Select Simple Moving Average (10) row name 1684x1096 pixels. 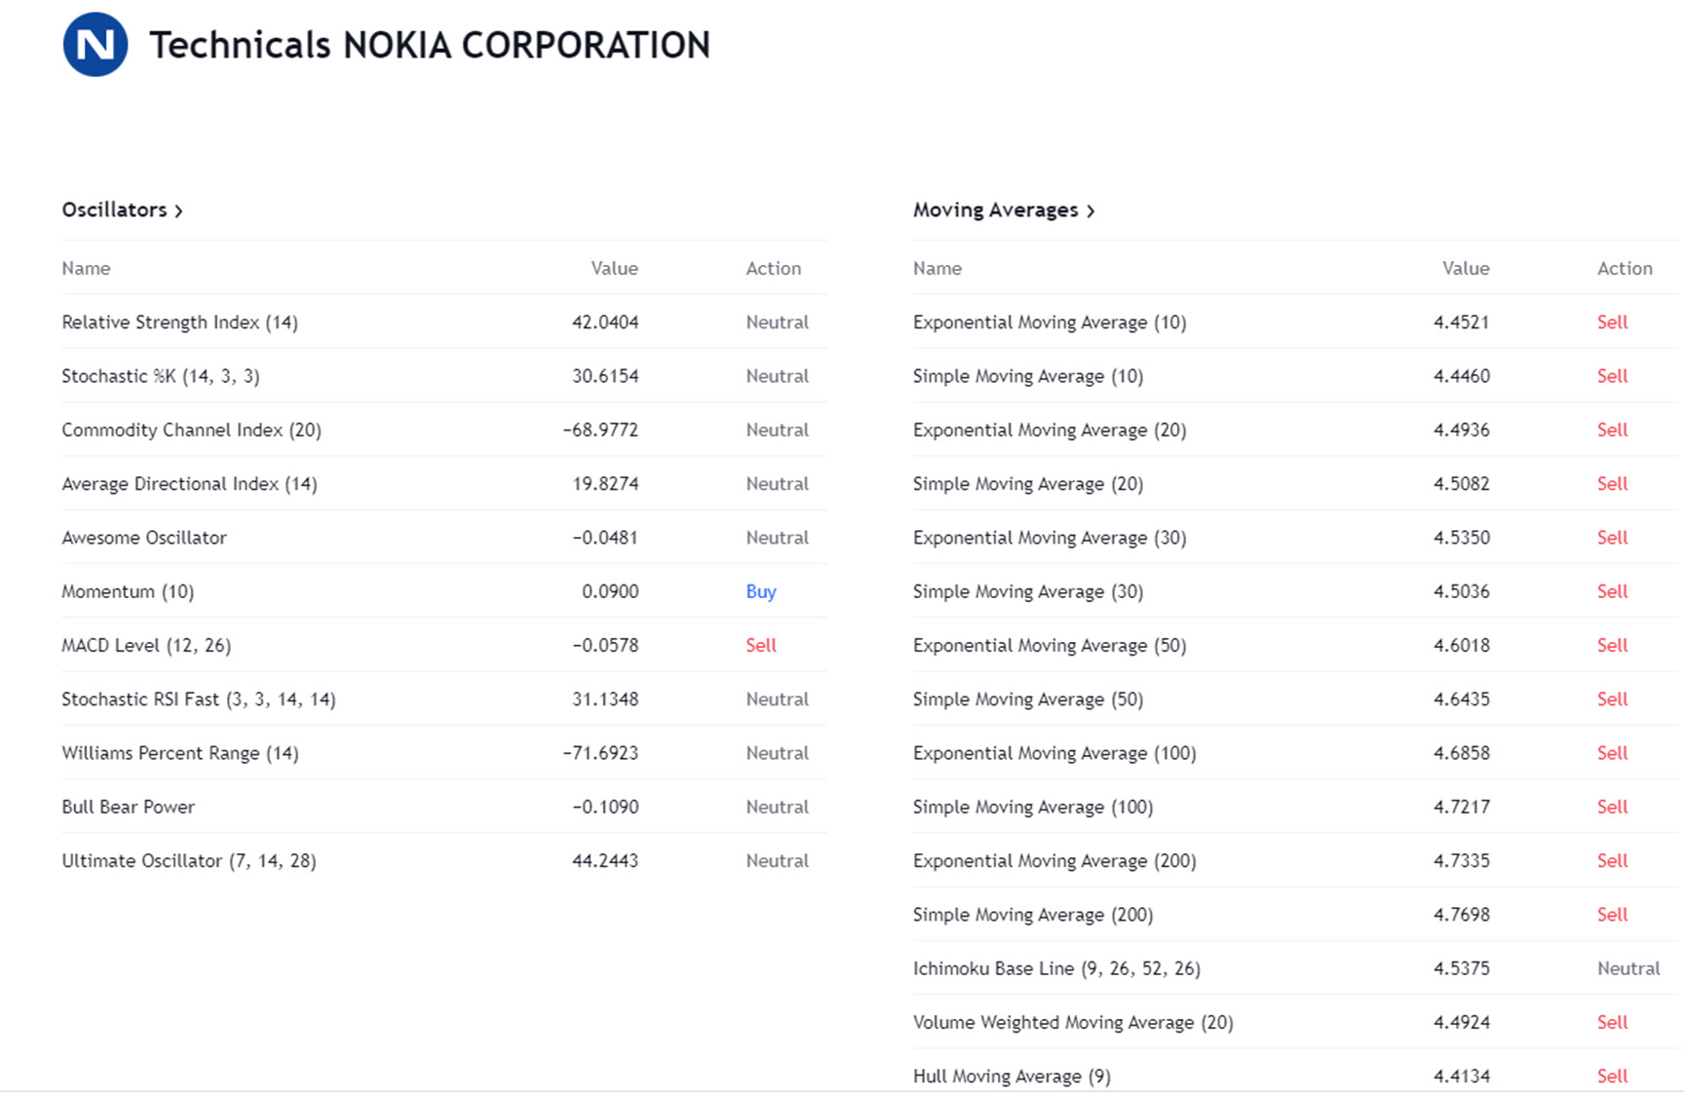[x=1028, y=376]
